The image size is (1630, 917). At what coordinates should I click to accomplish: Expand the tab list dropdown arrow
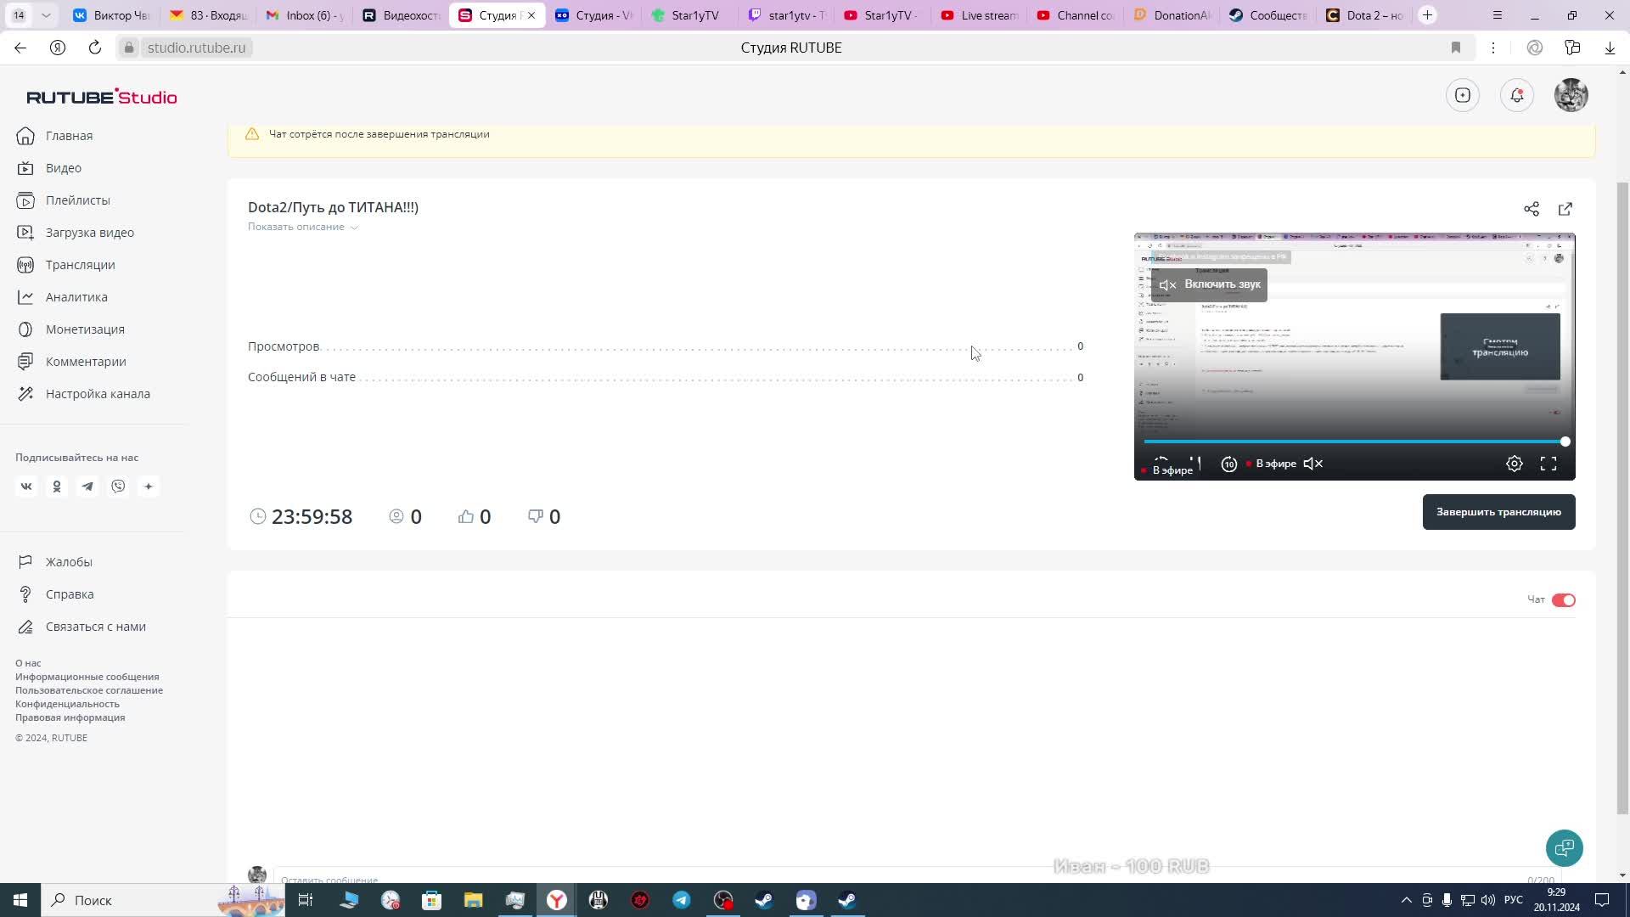coord(46,15)
